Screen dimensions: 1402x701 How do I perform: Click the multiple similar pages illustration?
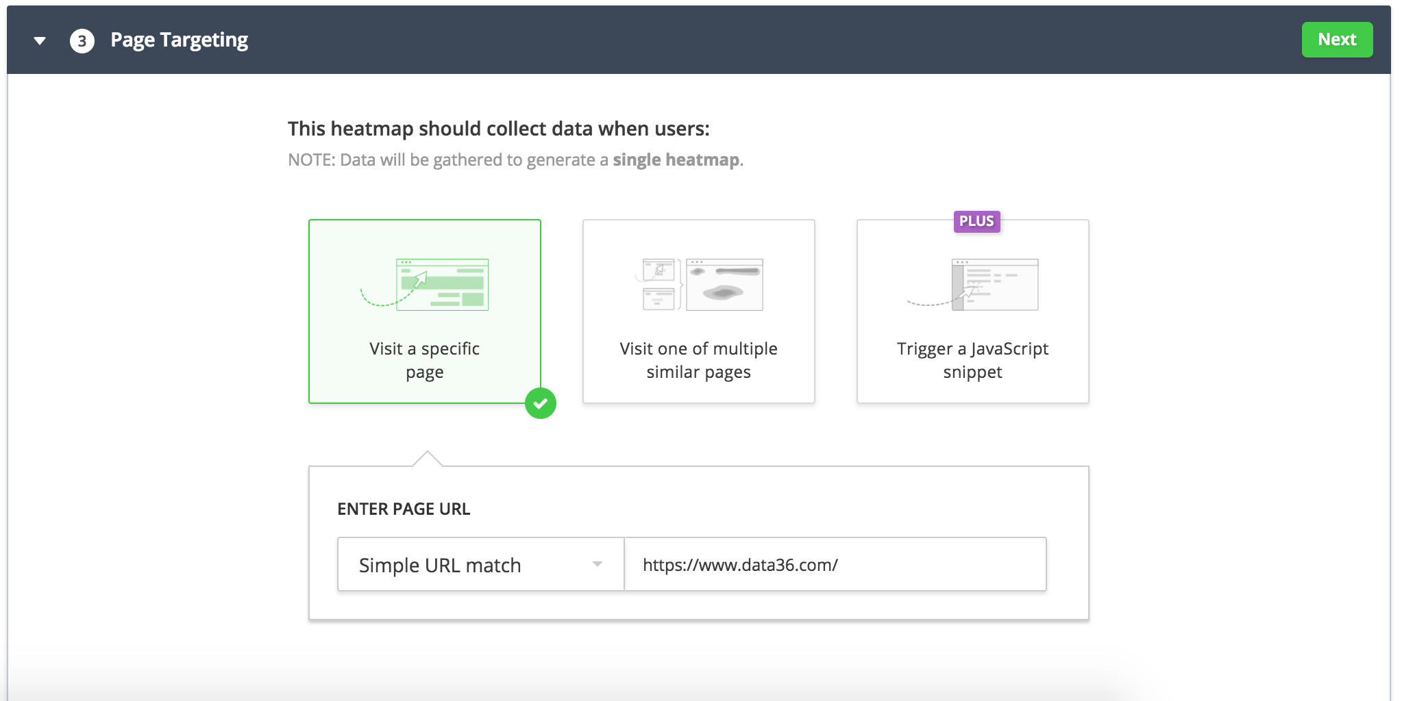698,284
